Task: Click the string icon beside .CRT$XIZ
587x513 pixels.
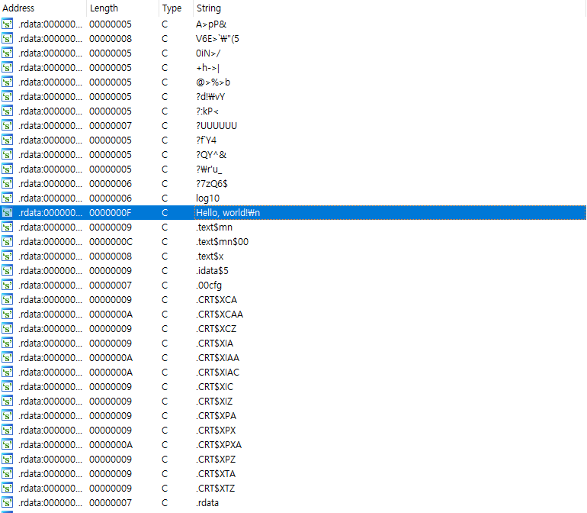Action: 7,402
